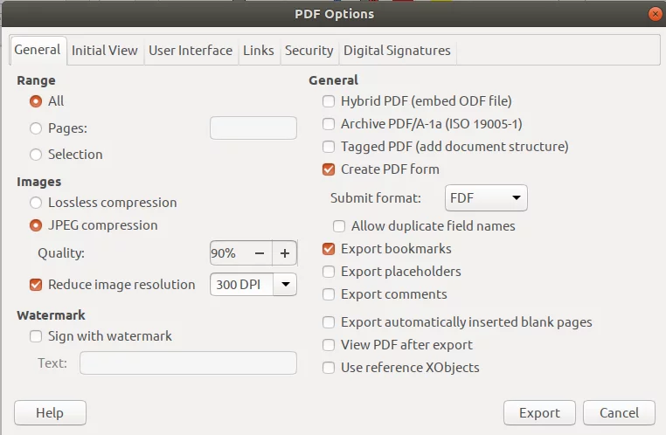Enable Sign with watermark
The width and height of the screenshot is (666, 435).
[x=36, y=336]
